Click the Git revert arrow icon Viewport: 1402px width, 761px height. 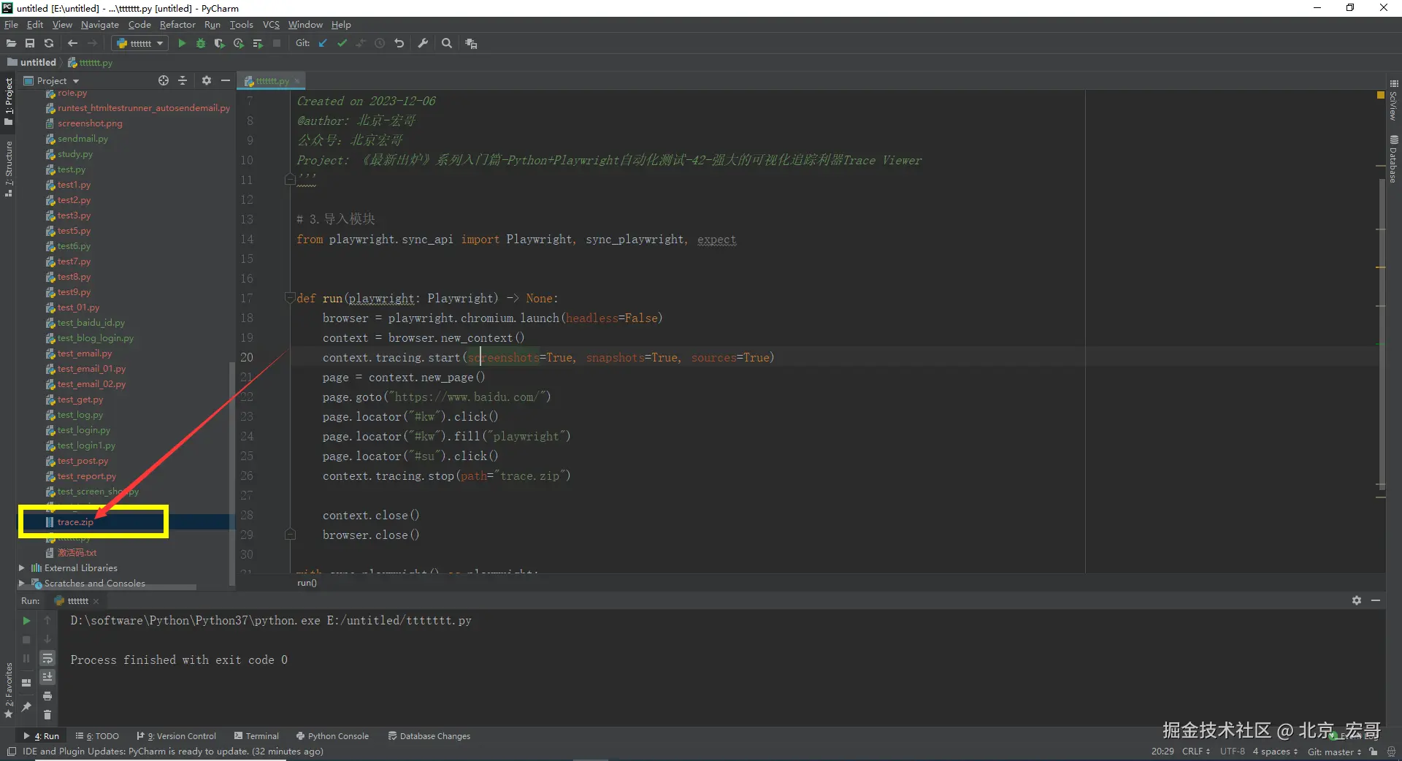[399, 44]
